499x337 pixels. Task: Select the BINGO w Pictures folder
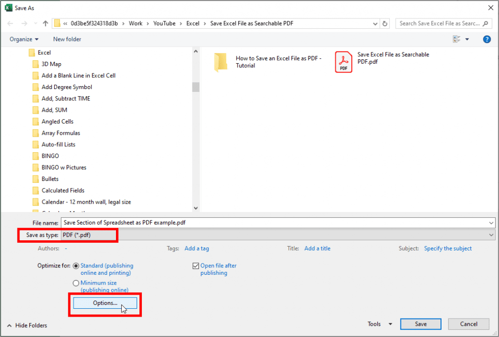coord(59,167)
